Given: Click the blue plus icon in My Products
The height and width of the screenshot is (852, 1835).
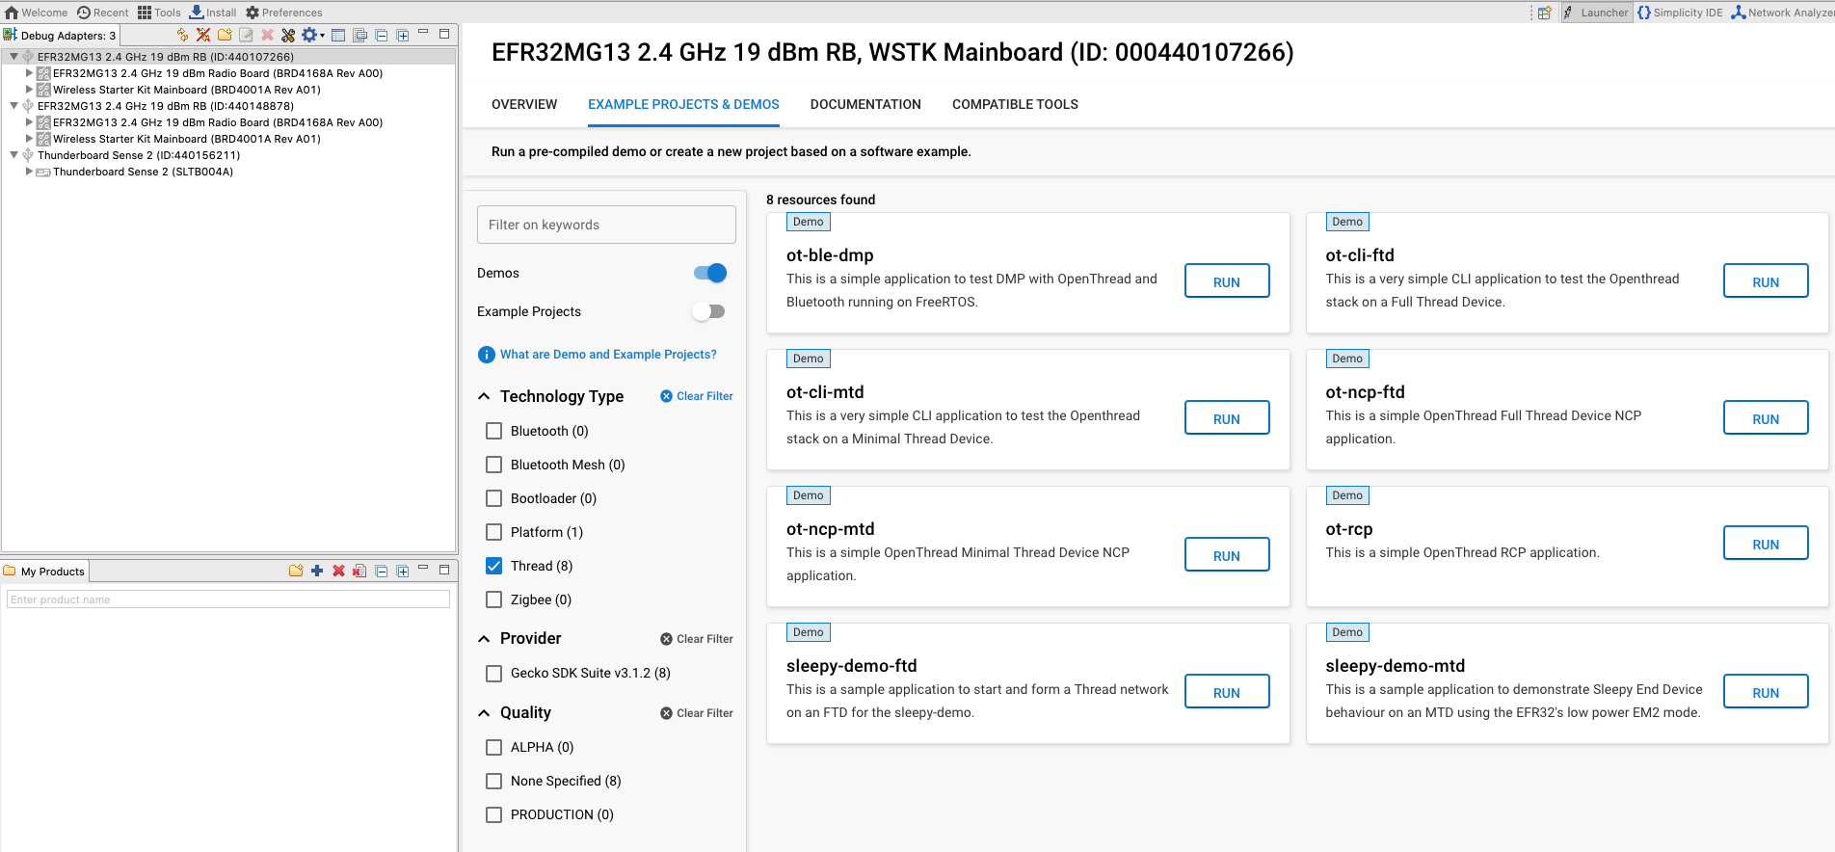Looking at the screenshot, I should 317,571.
